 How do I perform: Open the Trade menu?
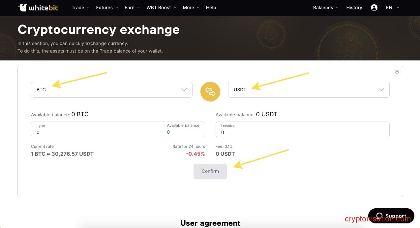tap(80, 8)
